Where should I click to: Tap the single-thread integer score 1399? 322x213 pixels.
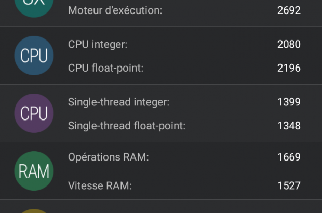click(x=289, y=102)
